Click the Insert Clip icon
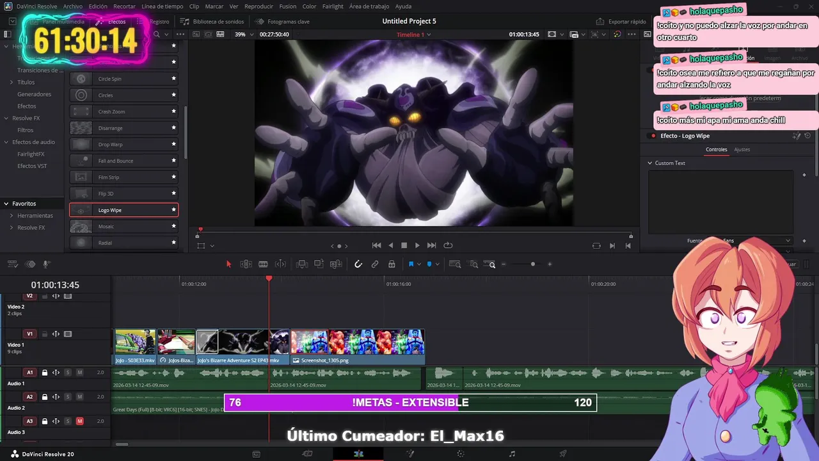 (302, 264)
